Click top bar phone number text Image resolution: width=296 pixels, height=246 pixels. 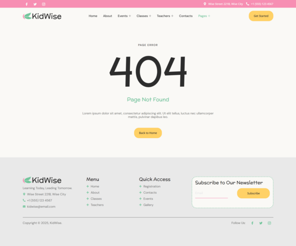pyautogui.click(x=262, y=4)
